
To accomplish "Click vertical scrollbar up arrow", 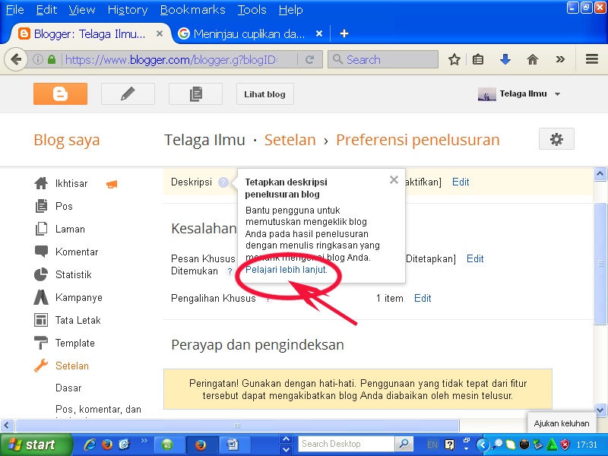I will pos(600,174).
